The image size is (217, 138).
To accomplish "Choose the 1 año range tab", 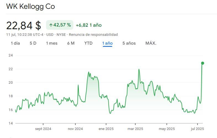I will pyautogui.click(x=107, y=43).
